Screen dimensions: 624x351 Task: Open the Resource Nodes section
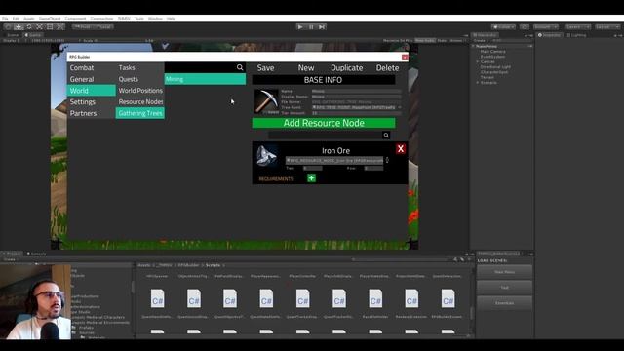pos(139,101)
